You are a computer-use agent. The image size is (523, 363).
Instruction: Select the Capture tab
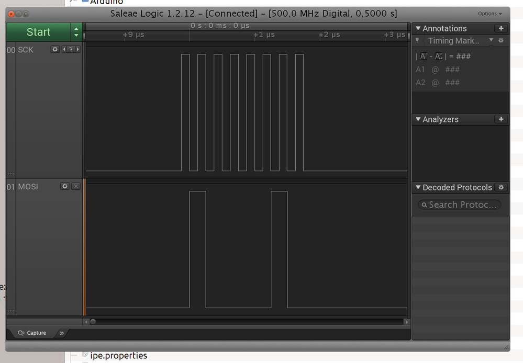[x=32, y=333]
